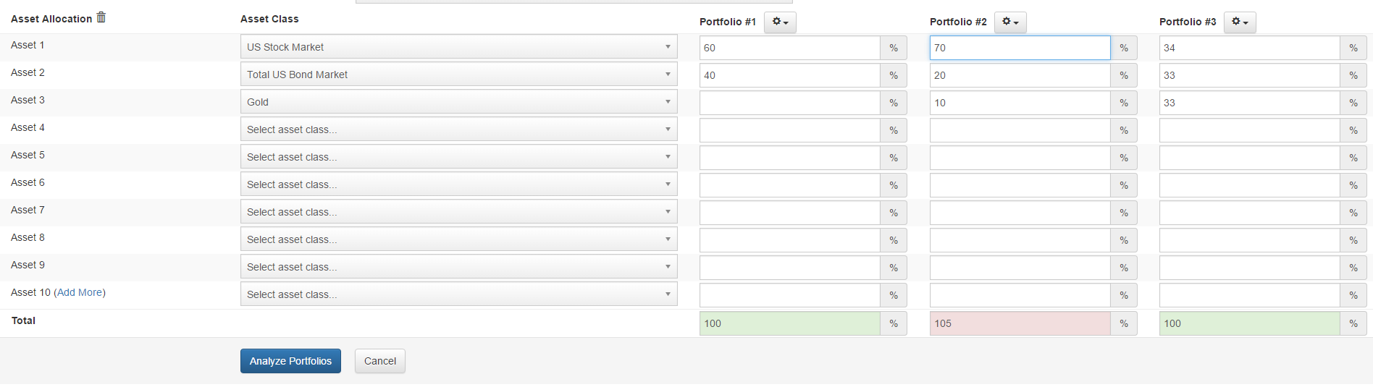Open Portfolio #3 gear settings menu
This screenshot has width=1373, height=387.
click(x=1240, y=22)
